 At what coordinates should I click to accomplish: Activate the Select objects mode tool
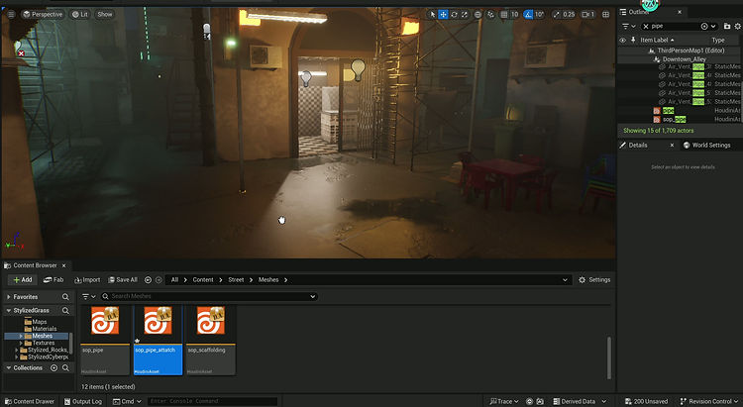click(x=432, y=15)
